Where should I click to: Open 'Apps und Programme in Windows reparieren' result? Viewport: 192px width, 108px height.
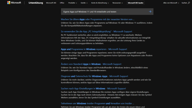point(94,49)
